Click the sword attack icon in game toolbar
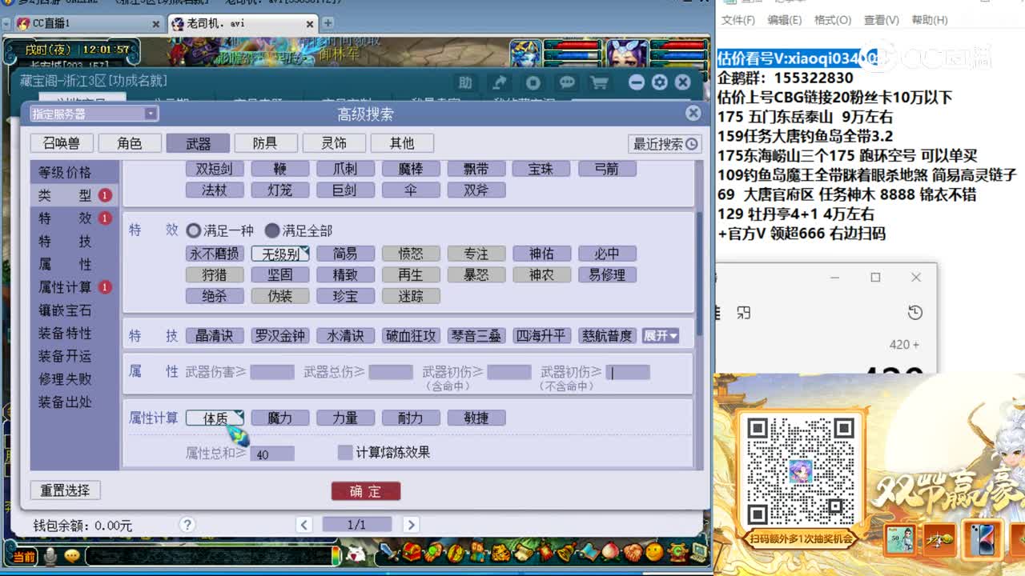Viewport: 1025px width, 576px height. coord(388,552)
